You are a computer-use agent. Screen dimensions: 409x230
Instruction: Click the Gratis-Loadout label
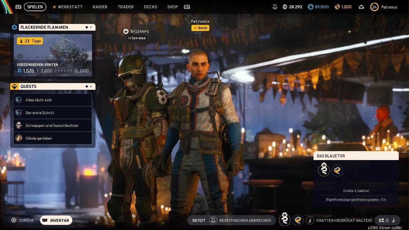[x=356, y=191]
